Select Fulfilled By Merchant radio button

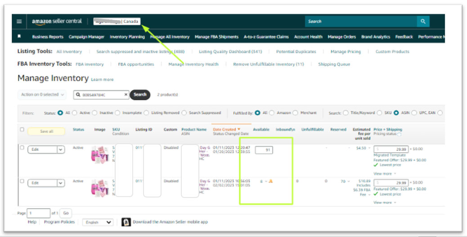[x=295, y=113]
